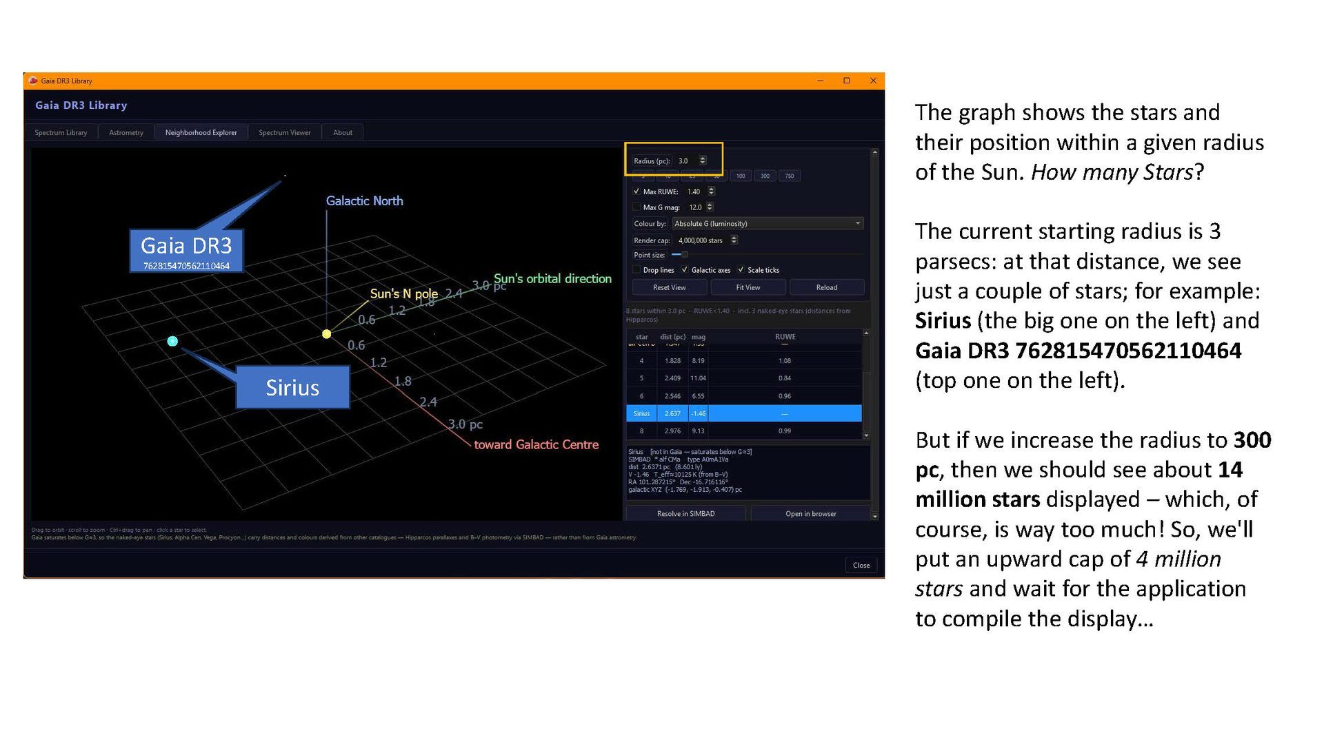Click the star table scroll-up arrow

coord(866,333)
